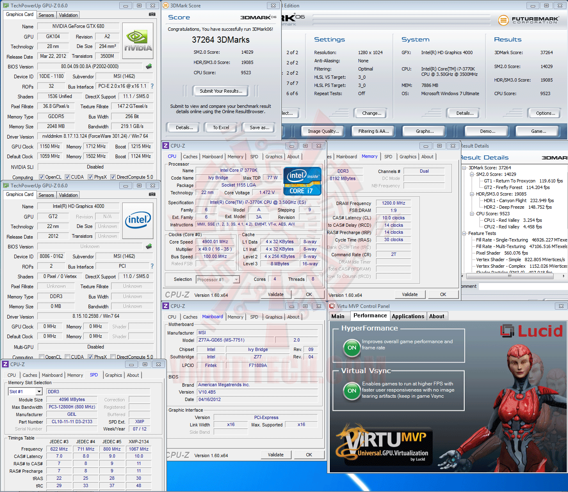The width and height of the screenshot is (568, 492).
Task: Click the title-bar icon of the GTX 680 GPU-Z window
Action: click(x=6, y=5)
